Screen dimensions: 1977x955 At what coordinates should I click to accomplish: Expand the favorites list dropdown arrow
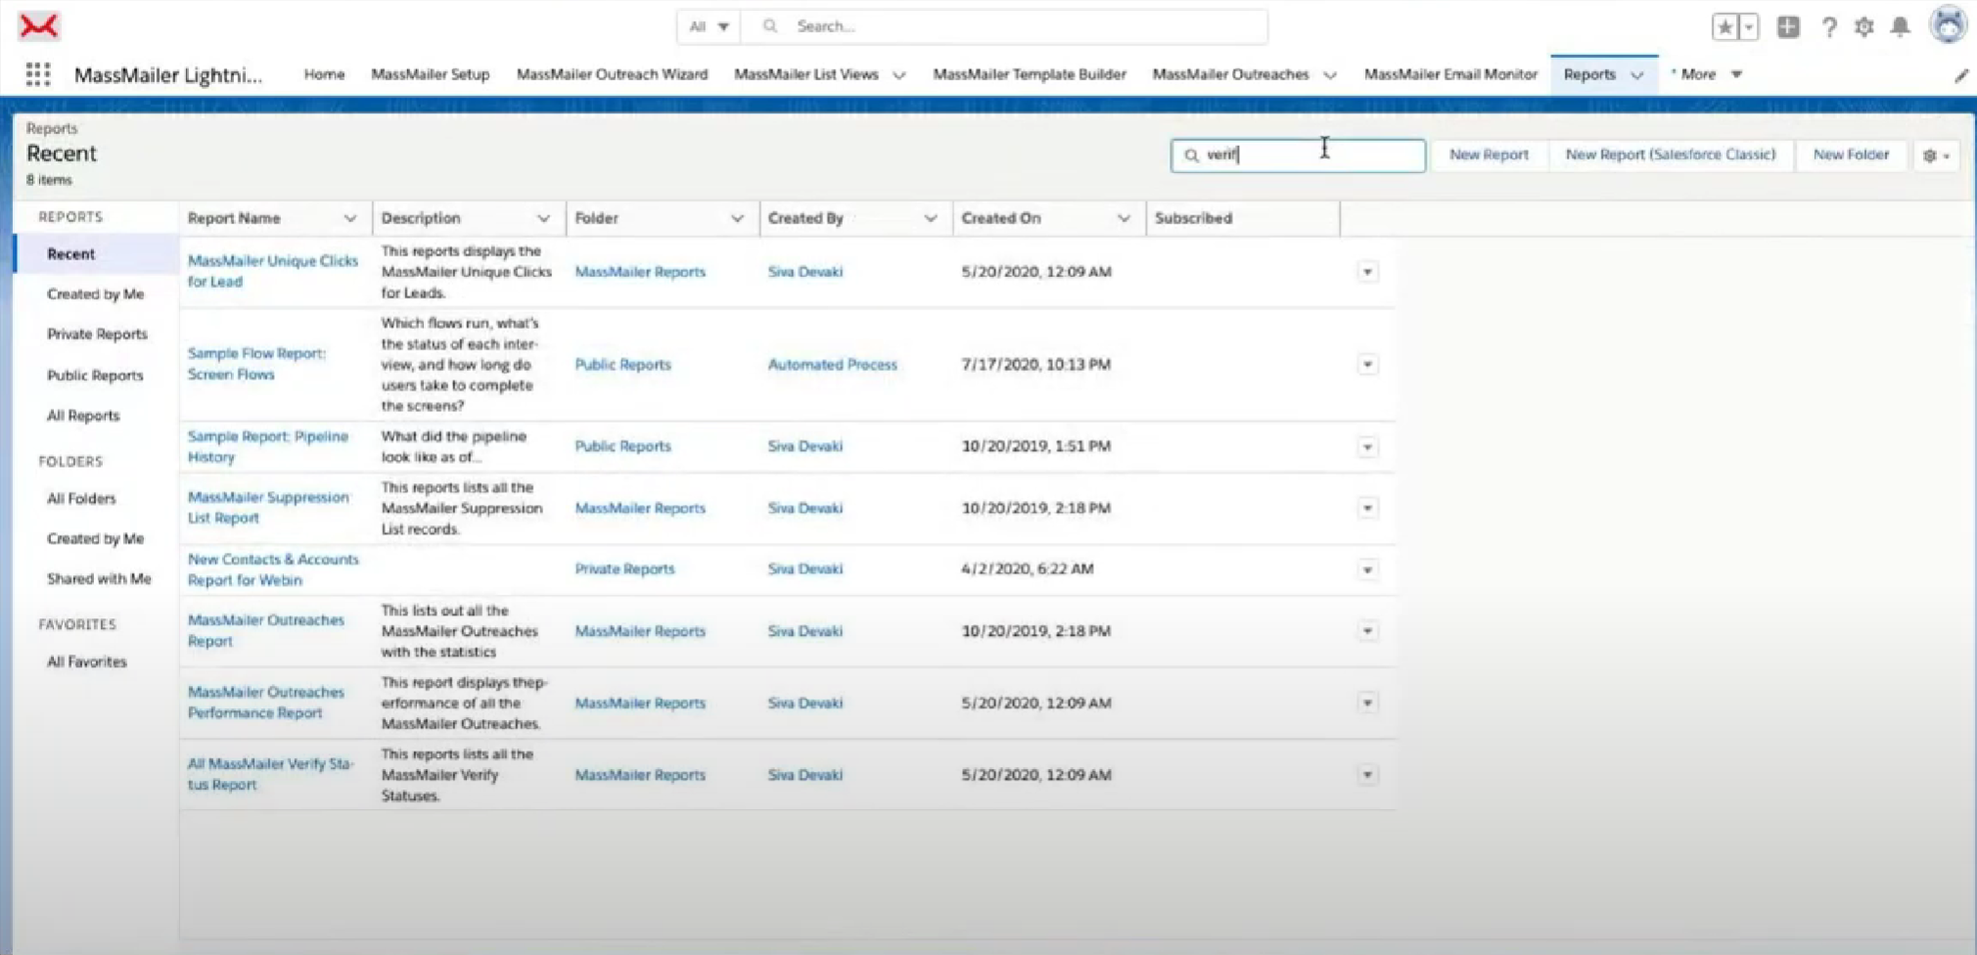(1748, 27)
